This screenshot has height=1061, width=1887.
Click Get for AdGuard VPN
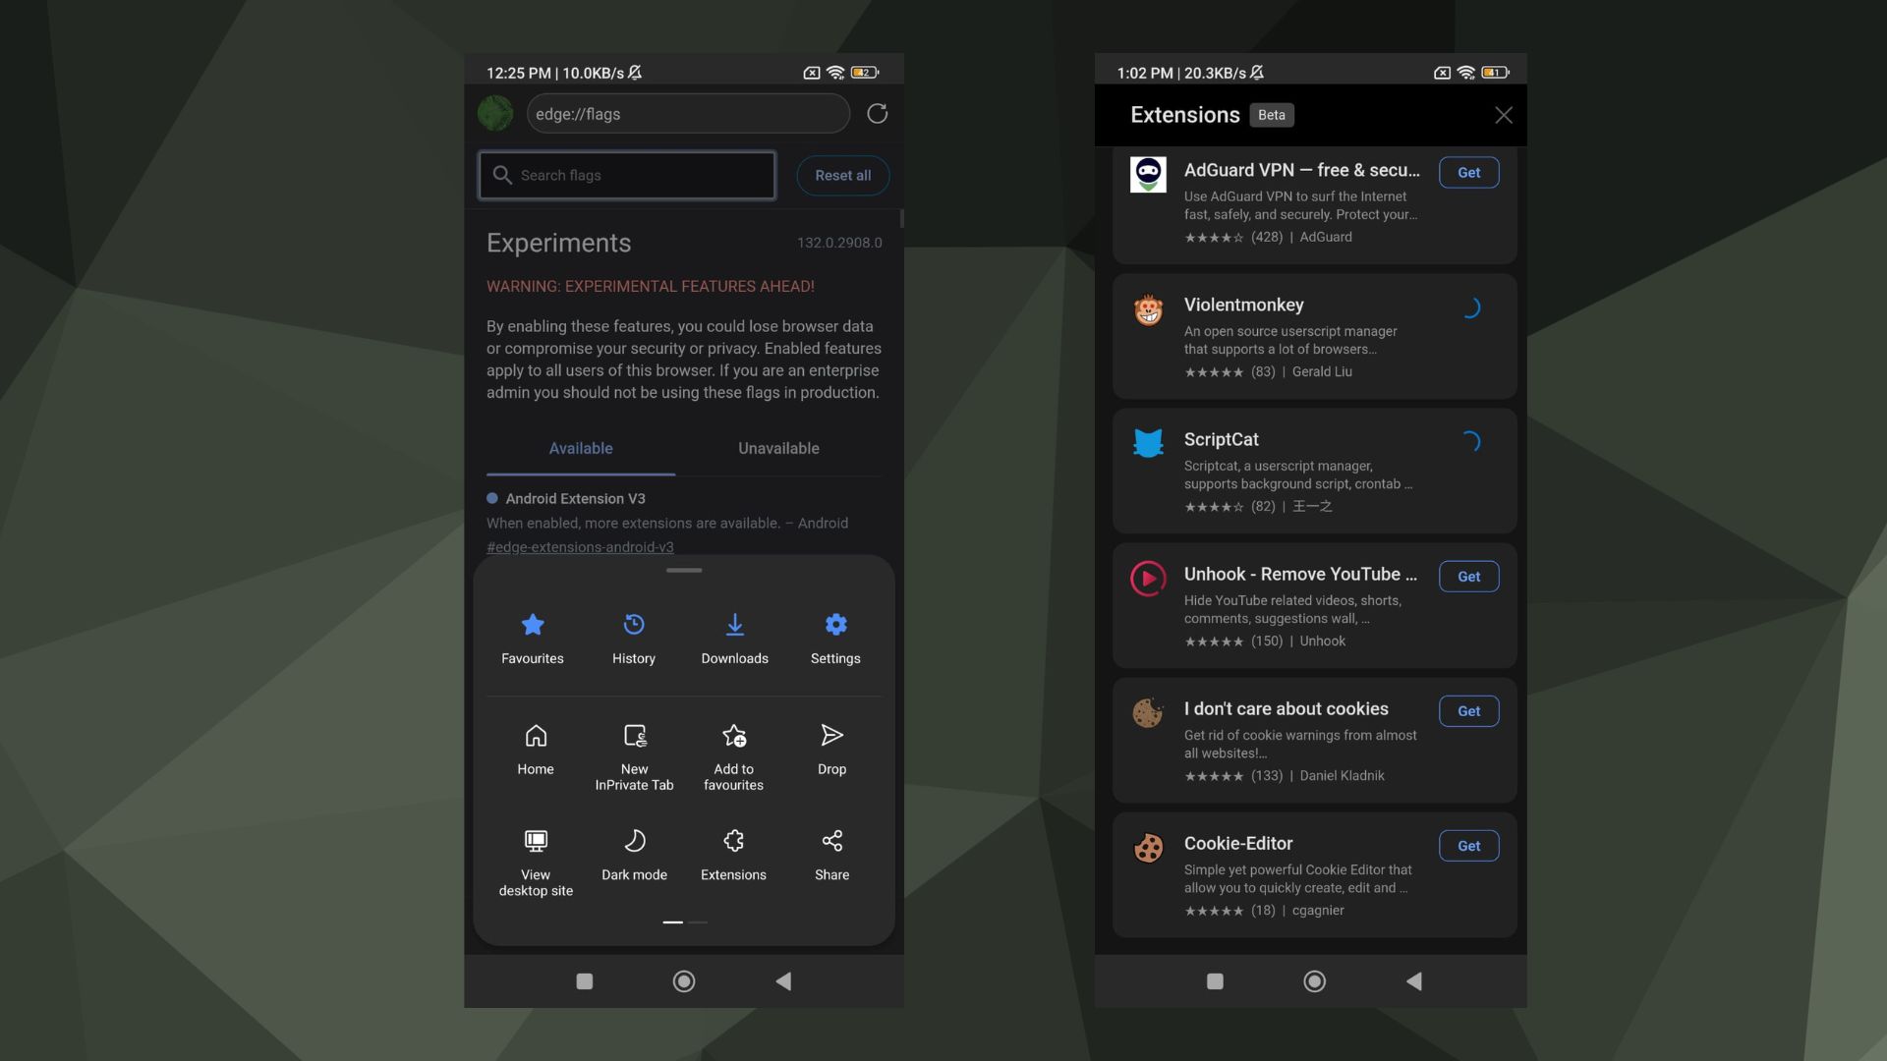pos(1467,171)
